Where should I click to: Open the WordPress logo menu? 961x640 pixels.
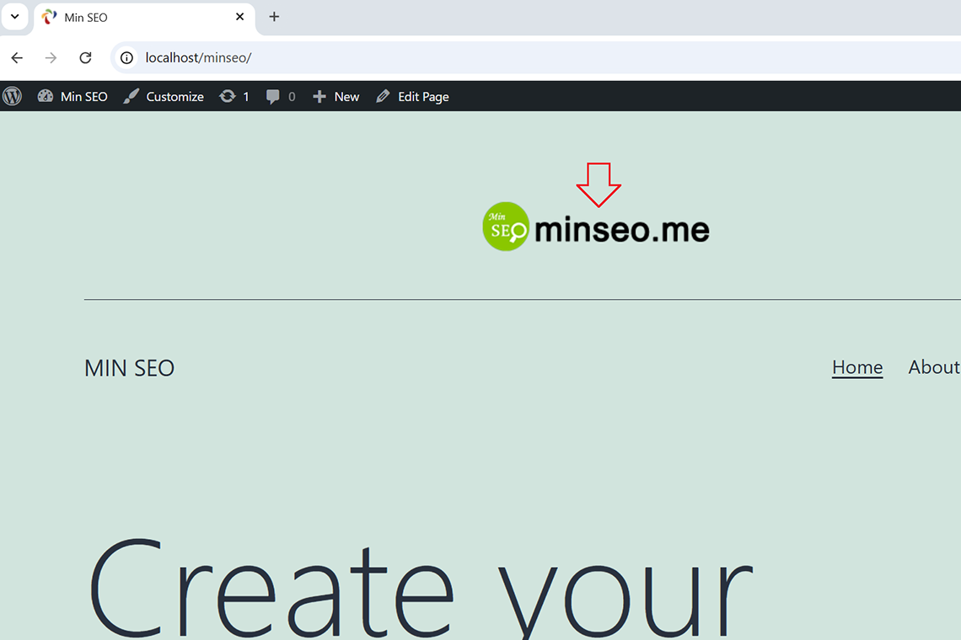pyautogui.click(x=12, y=97)
